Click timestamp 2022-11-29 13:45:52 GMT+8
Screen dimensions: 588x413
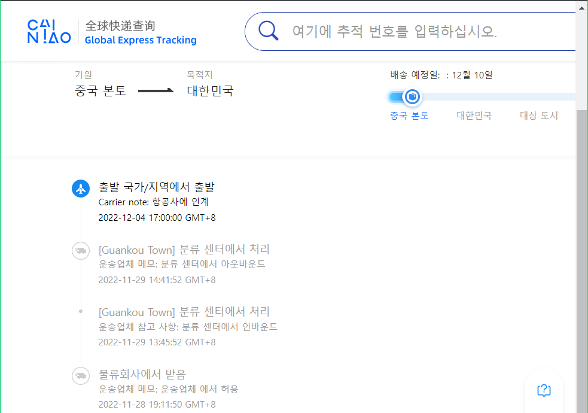pyautogui.click(x=157, y=342)
